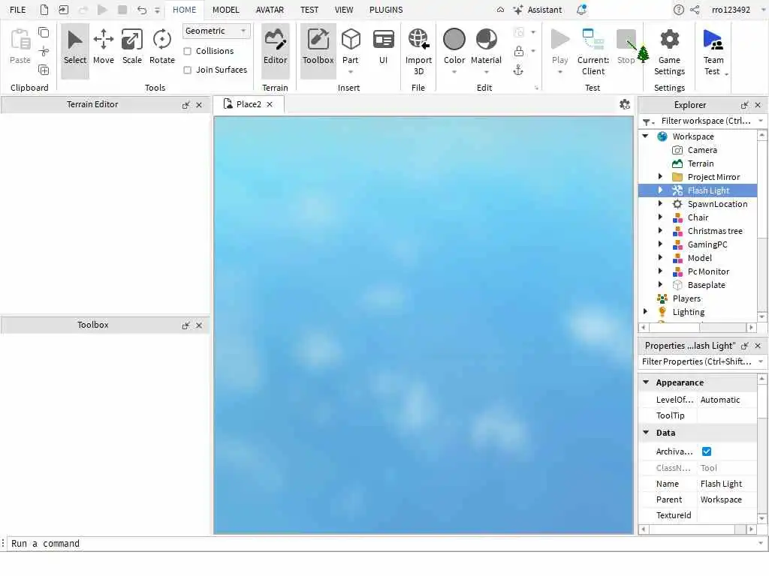Open the Part dropdown arrow

point(351,72)
